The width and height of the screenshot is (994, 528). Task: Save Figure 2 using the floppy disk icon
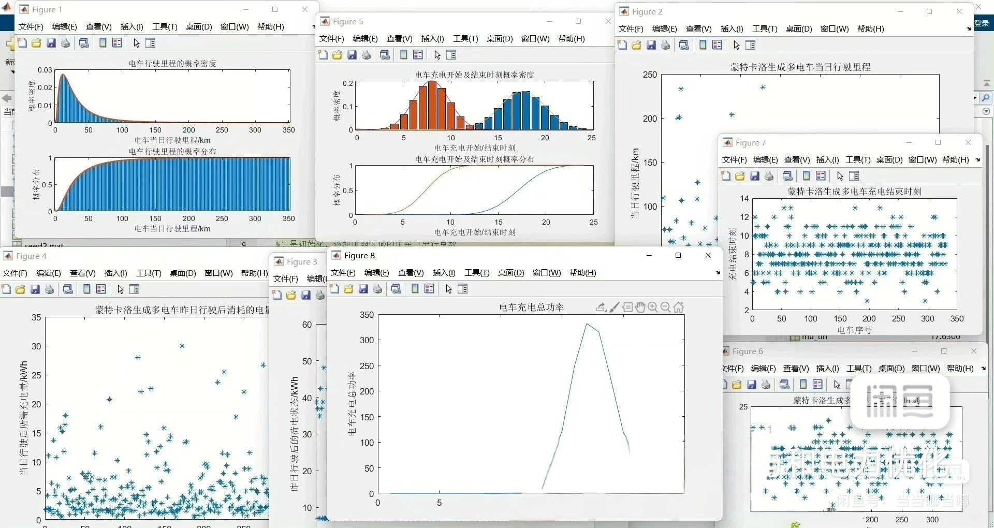[651, 45]
